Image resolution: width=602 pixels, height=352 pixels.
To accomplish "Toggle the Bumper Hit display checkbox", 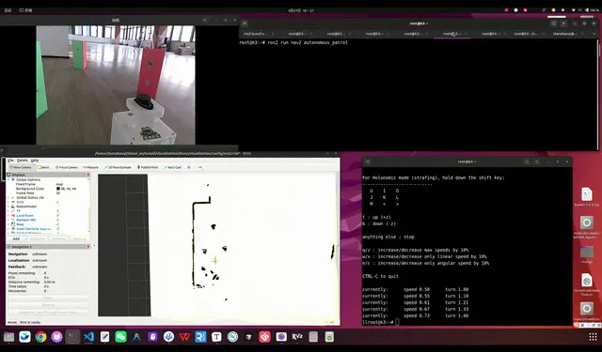I will 58,220.
